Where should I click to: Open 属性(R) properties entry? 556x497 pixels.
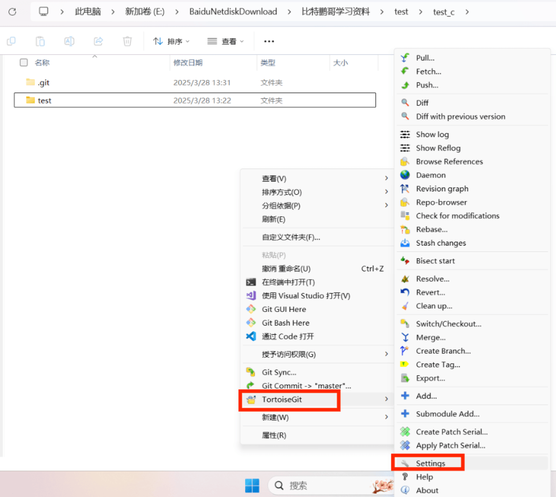(x=317, y=435)
